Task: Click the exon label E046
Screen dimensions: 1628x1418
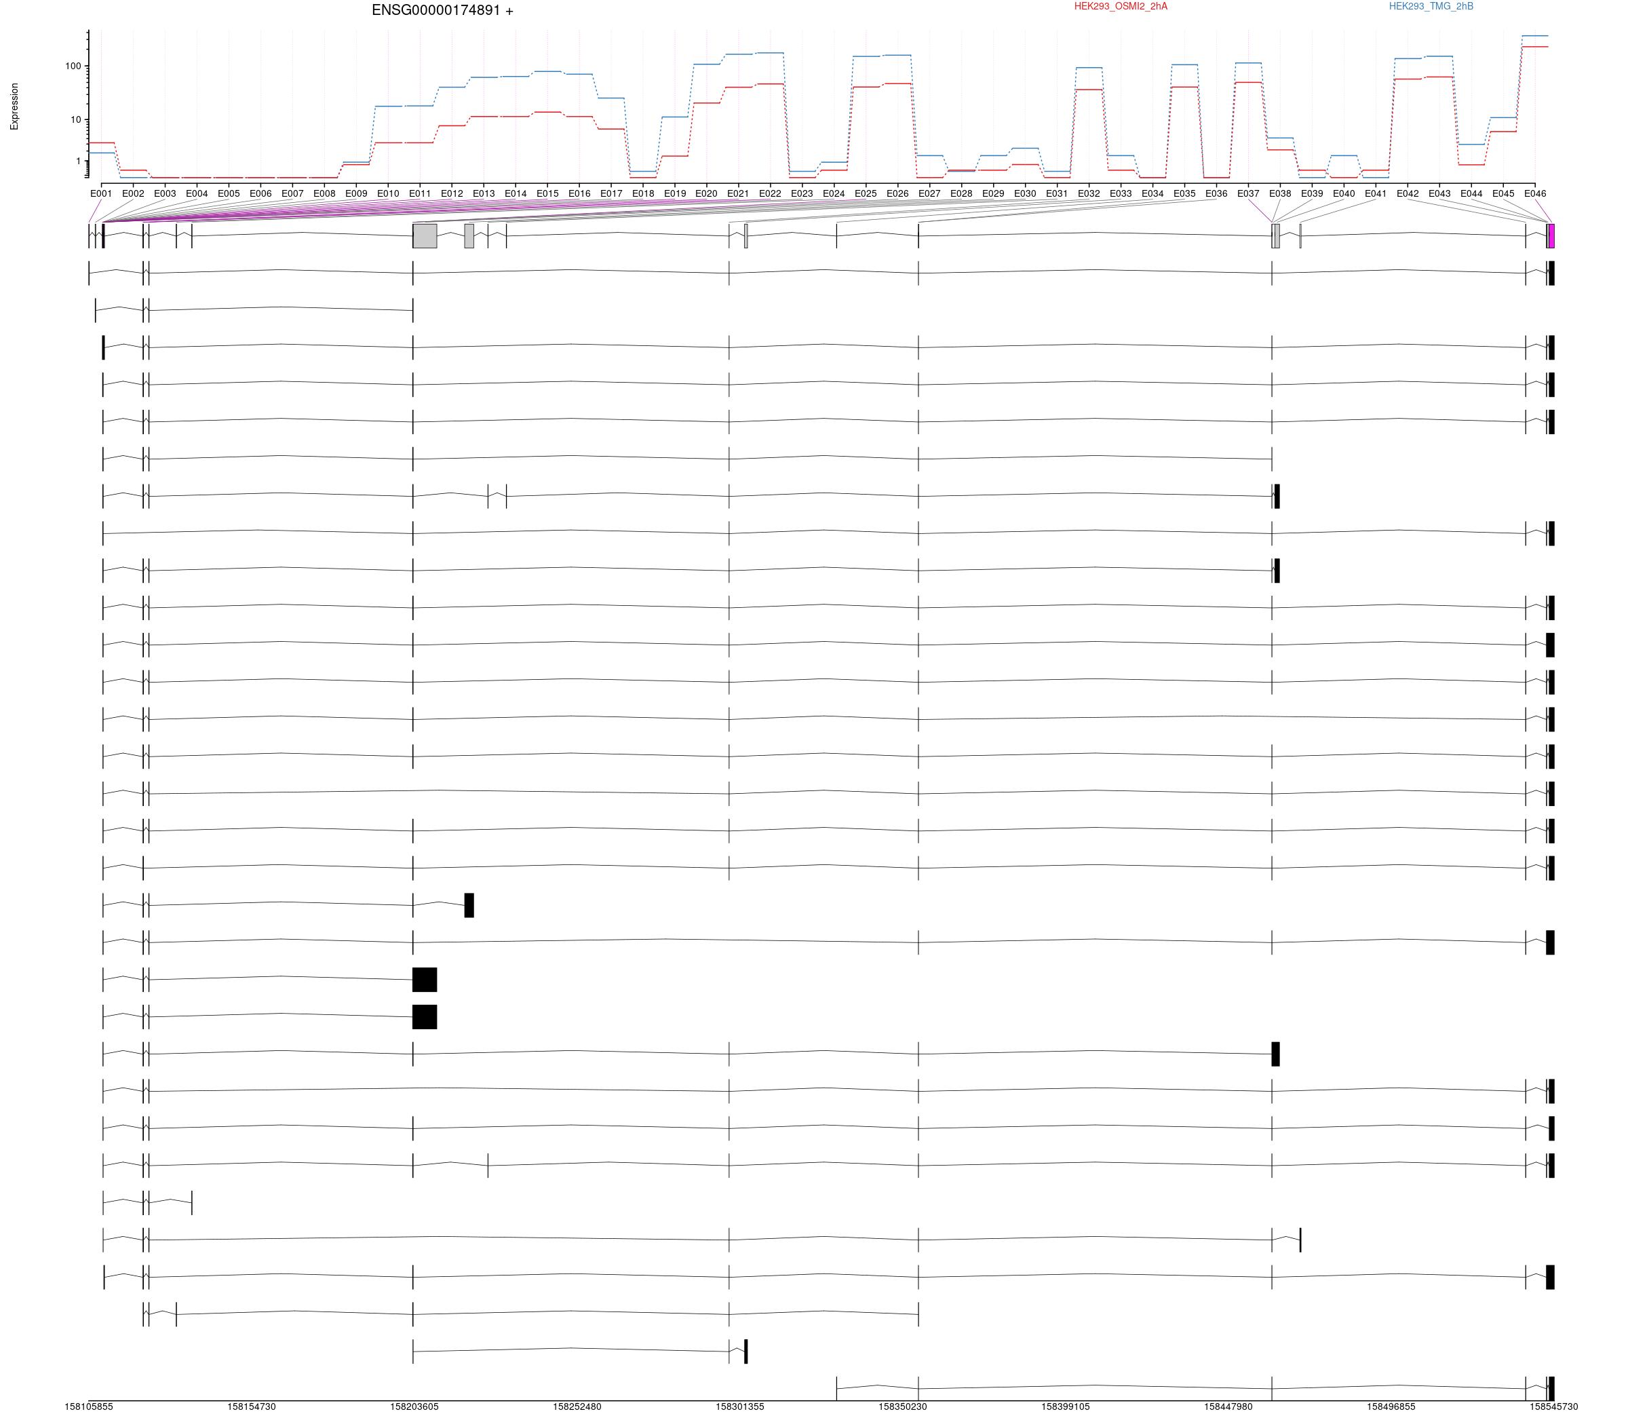Action: tap(1534, 193)
